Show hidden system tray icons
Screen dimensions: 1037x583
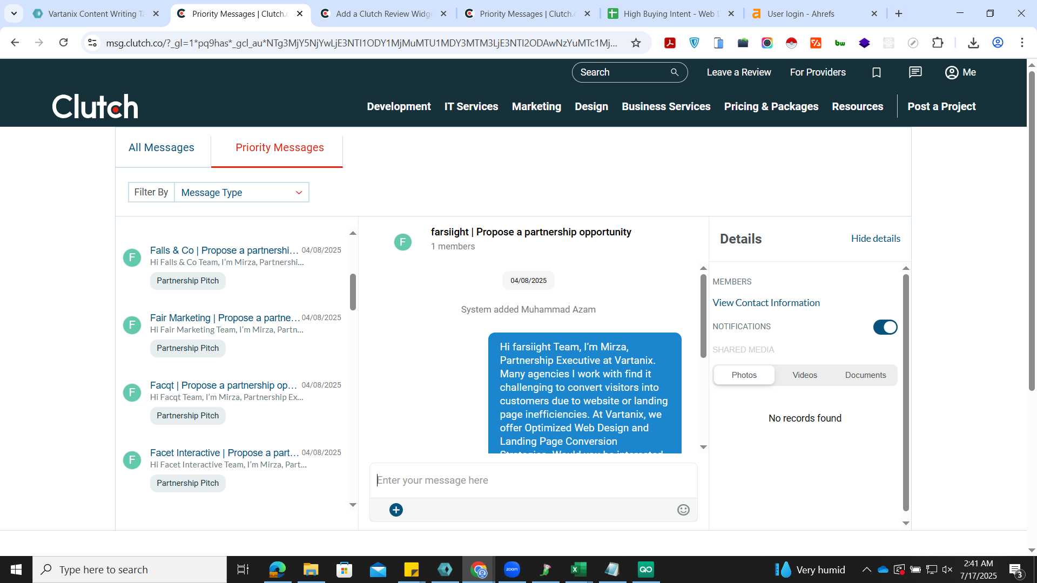(866, 570)
